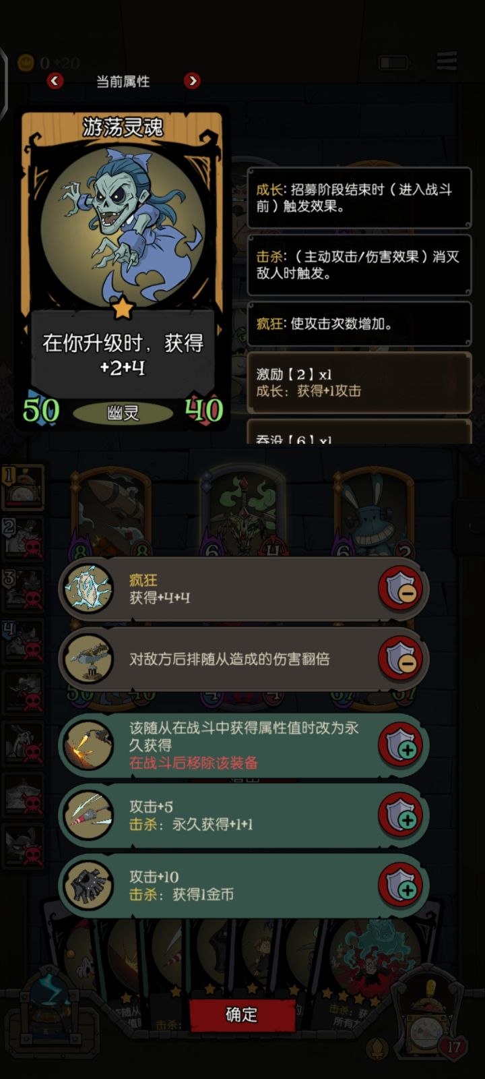Go to the previous attribute page arrow
This screenshot has height=1079, width=485.
click(x=55, y=81)
